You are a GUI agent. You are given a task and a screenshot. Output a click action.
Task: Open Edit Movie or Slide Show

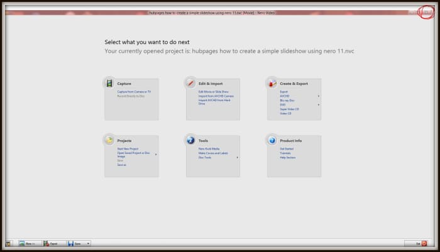(214, 92)
